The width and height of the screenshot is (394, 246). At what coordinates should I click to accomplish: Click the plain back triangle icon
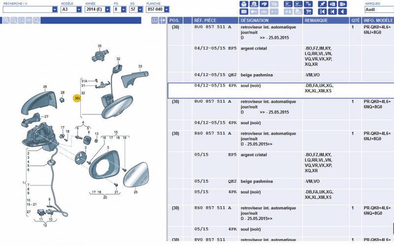tap(342, 11)
